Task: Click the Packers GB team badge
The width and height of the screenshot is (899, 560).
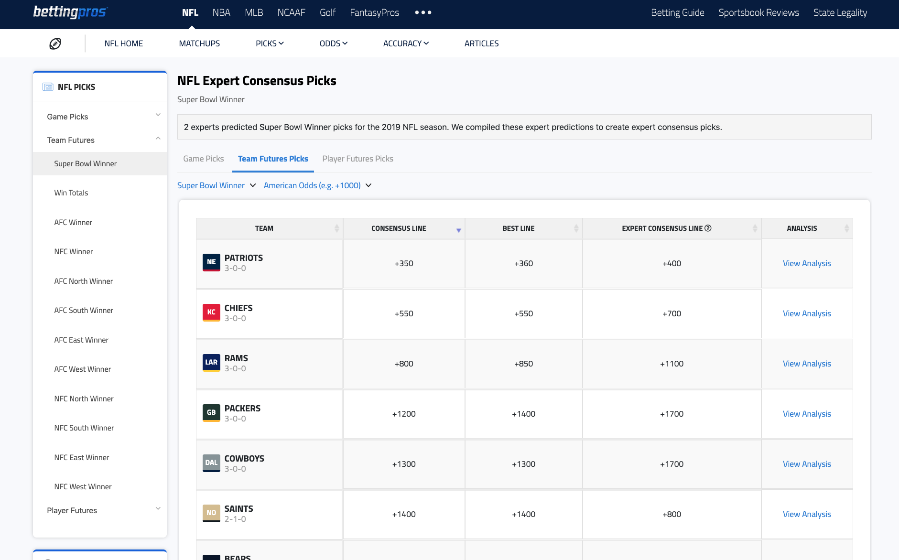Action: 211,413
